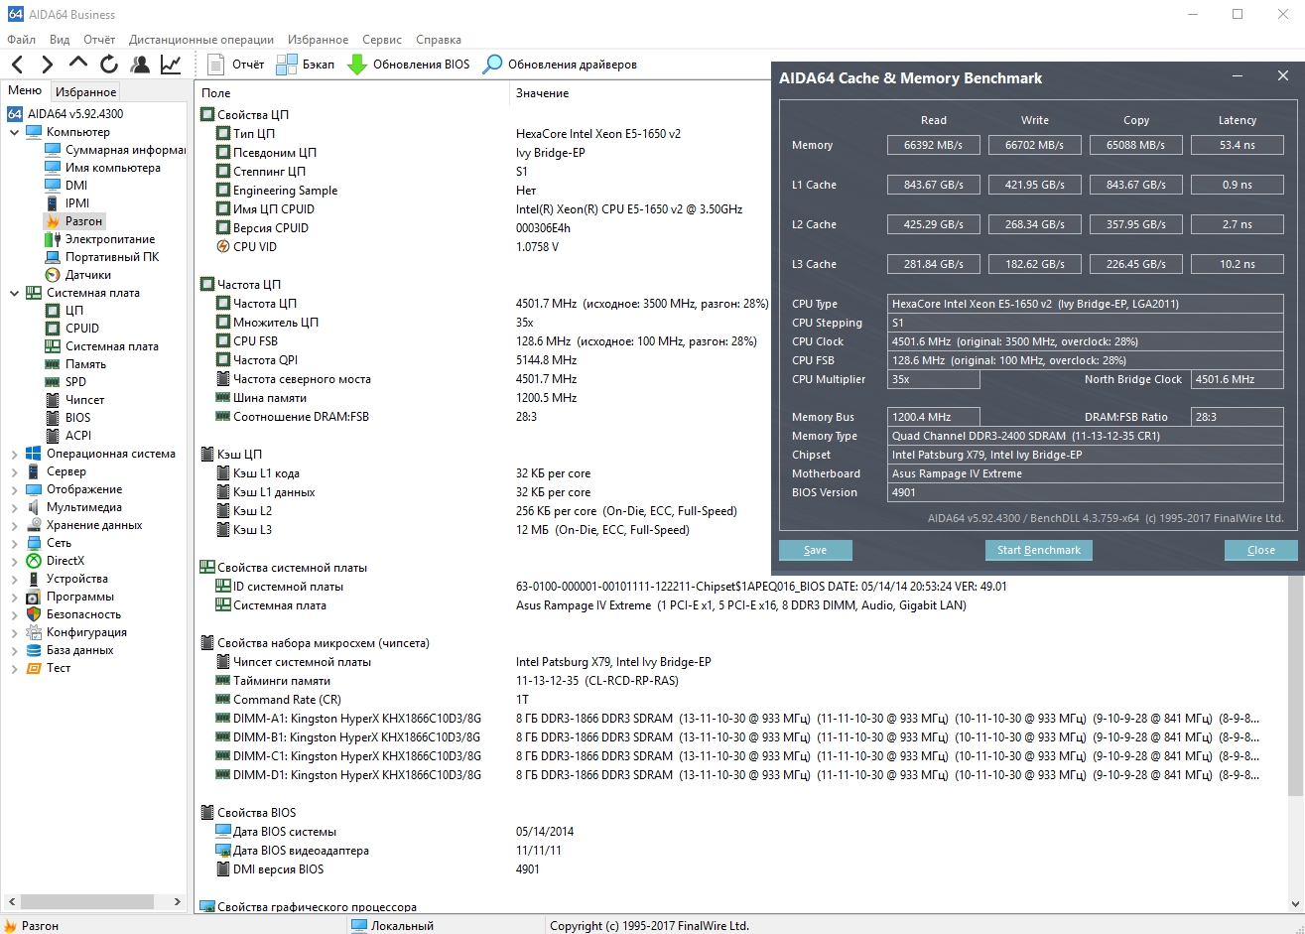Click Save in benchmark window
Image resolution: width=1305 pixels, height=934 pixels.
815,550
